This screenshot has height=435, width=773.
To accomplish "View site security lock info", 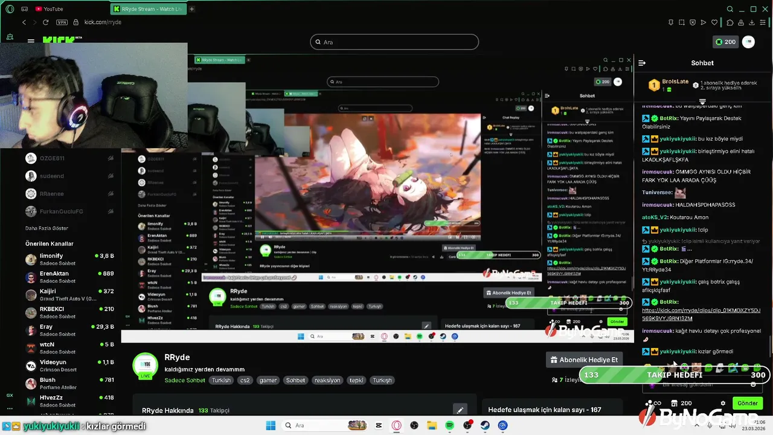I will [x=76, y=22].
